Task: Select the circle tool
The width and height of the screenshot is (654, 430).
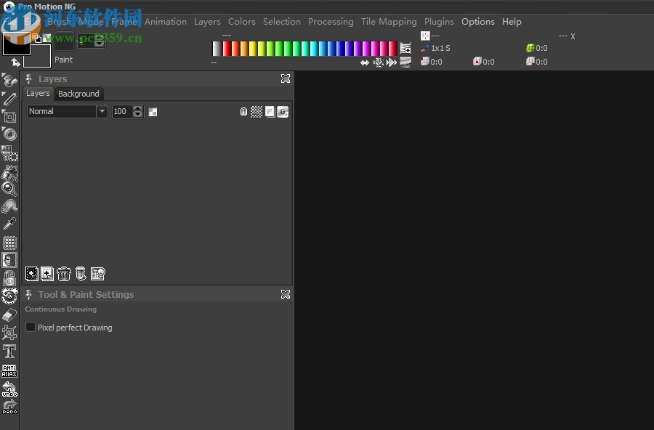Action: coord(9,134)
